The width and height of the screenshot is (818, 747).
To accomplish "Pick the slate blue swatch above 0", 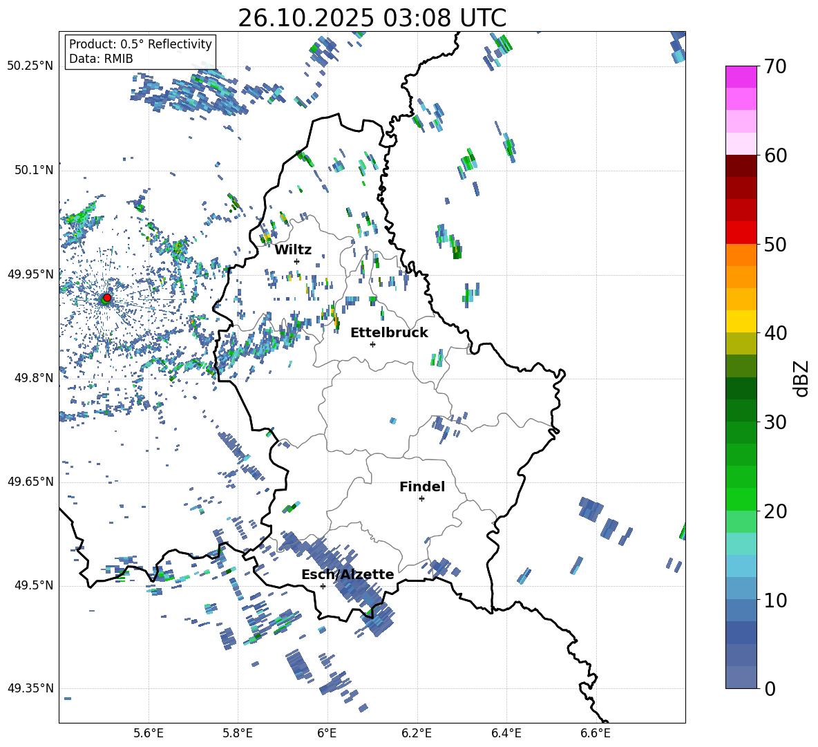I will (741, 677).
